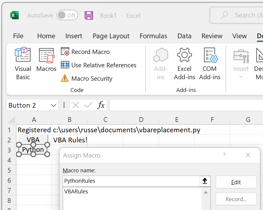Click the Record... button
This screenshot has width=263, height=210.
click(236, 199)
